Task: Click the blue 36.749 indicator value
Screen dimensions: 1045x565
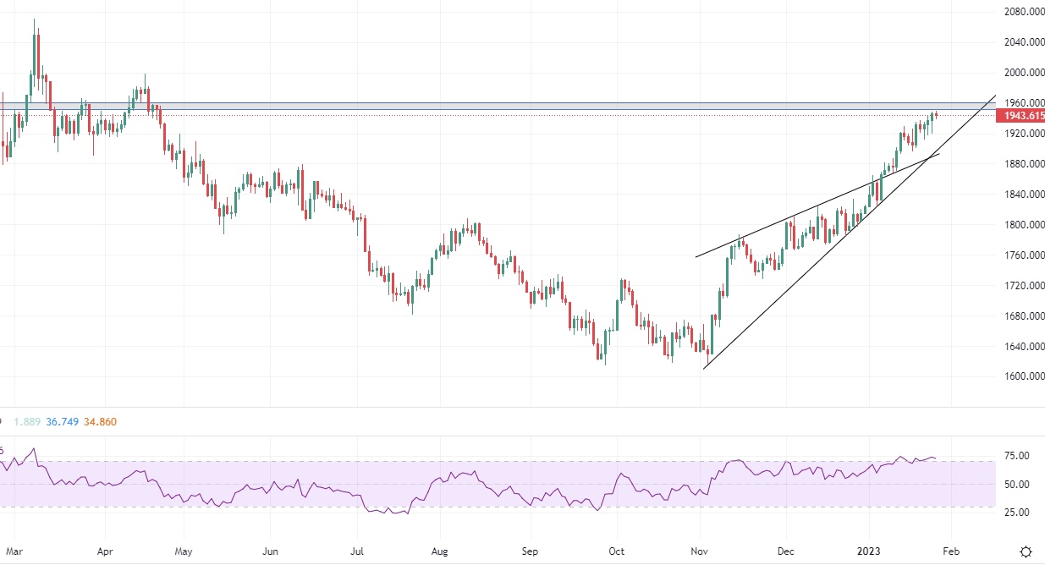Action: [x=59, y=421]
